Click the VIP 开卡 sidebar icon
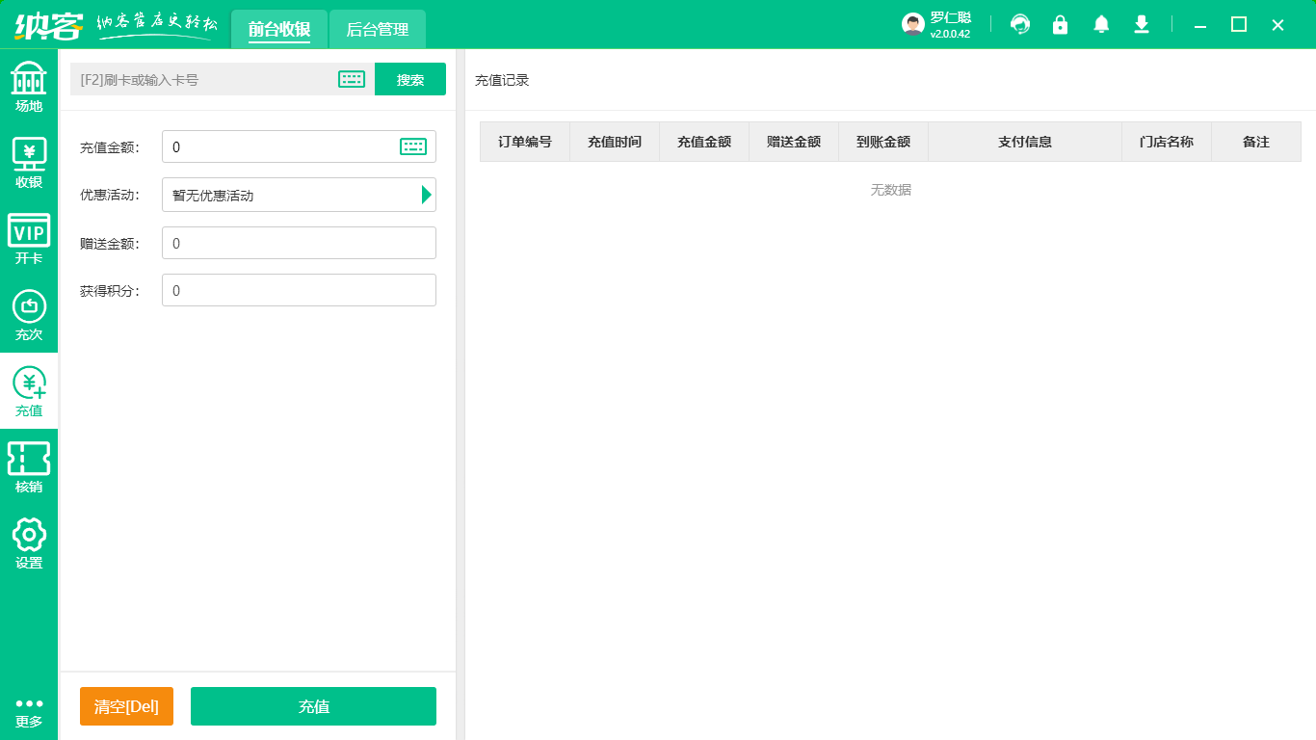This screenshot has height=740, width=1316. click(x=28, y=236)
